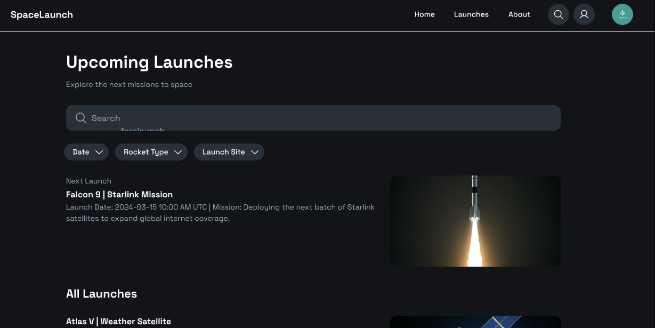Click the Atlas V | Weather Satellite title
Image resolution: width=655 pixels, height=328 pixels.
[118, 322]
